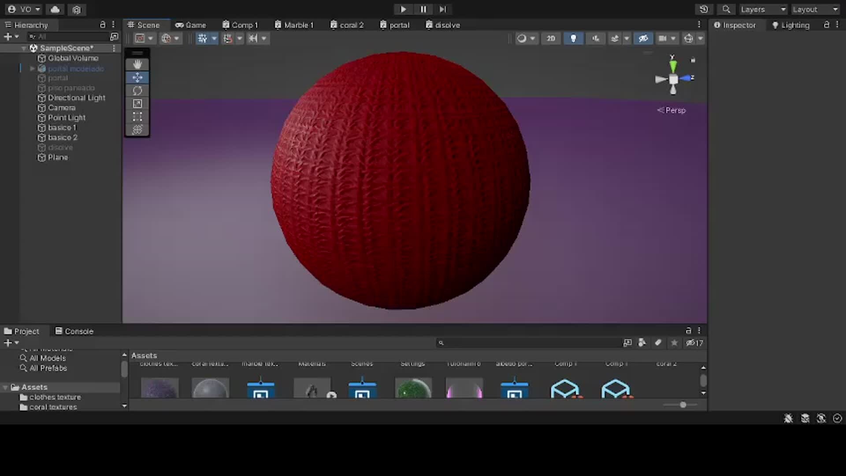This screenshot has width=846, height=476.
Task: Open the Layout dropdown
Action: [x=815, y=9]
